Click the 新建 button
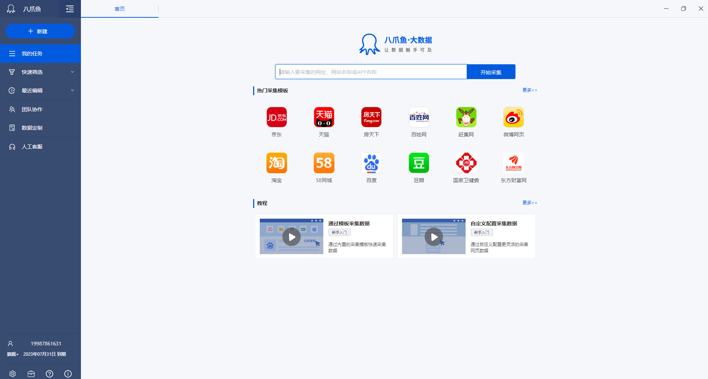 pos(40,31)
